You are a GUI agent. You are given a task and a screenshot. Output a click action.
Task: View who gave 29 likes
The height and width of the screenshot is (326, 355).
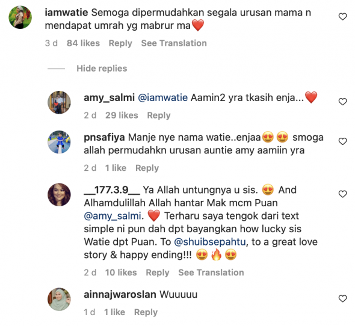click(122, 115)
